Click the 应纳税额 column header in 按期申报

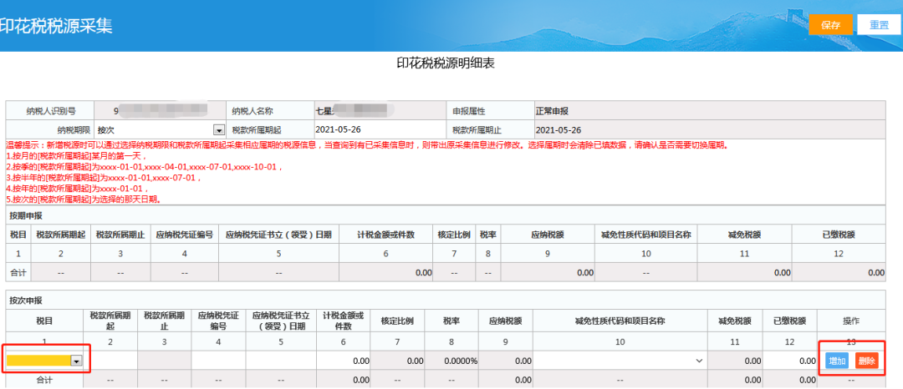(548, 235)
